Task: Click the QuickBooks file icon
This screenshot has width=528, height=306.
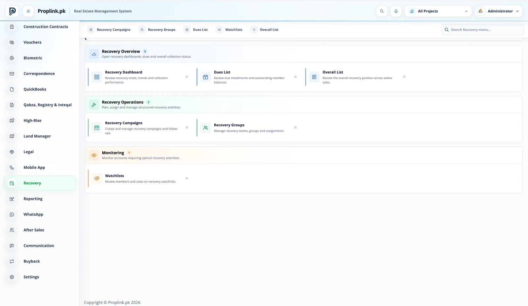Action: [12, 89]
